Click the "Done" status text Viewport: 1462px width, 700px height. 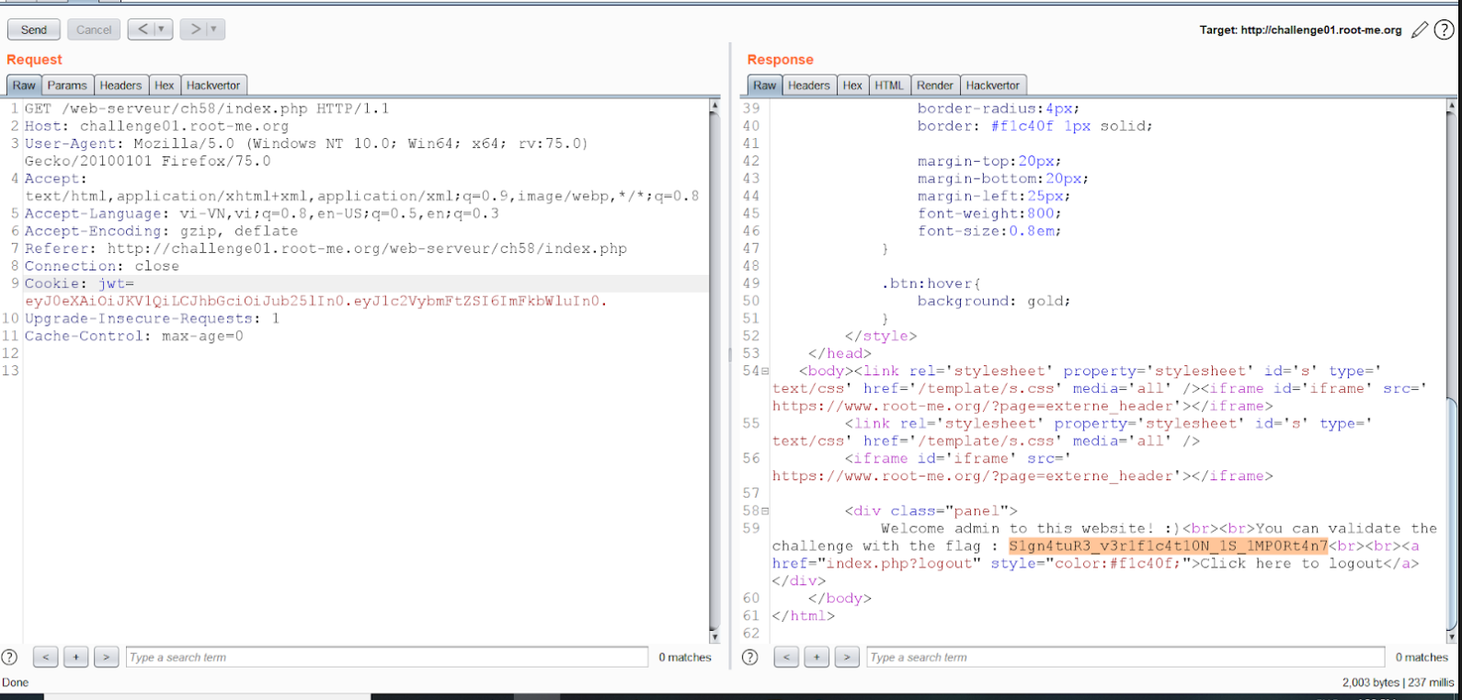pos(15,683)
